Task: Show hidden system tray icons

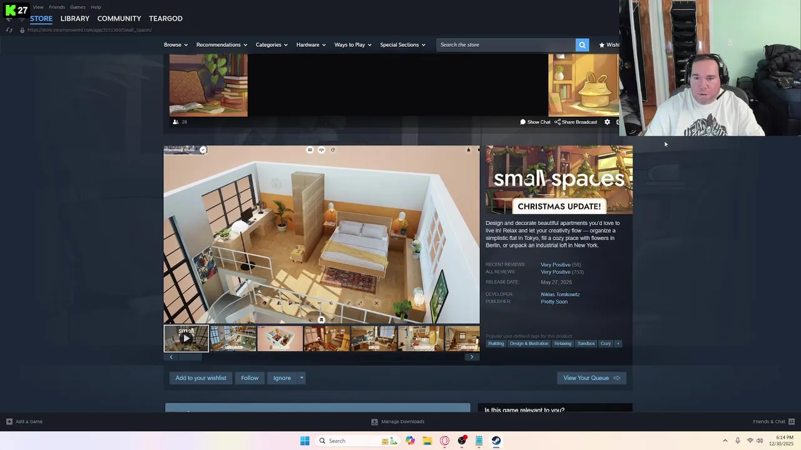Action: (725, 441)
